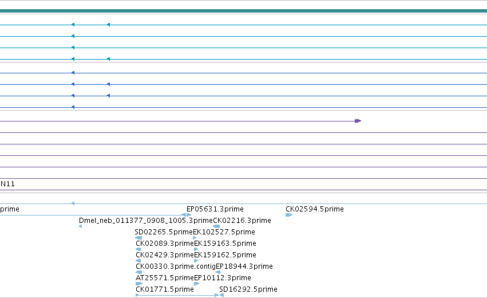Click the SD16292.5prime label
Image resolution: width=487 pixels, height=298 pixels.
[x=248, y=289]
